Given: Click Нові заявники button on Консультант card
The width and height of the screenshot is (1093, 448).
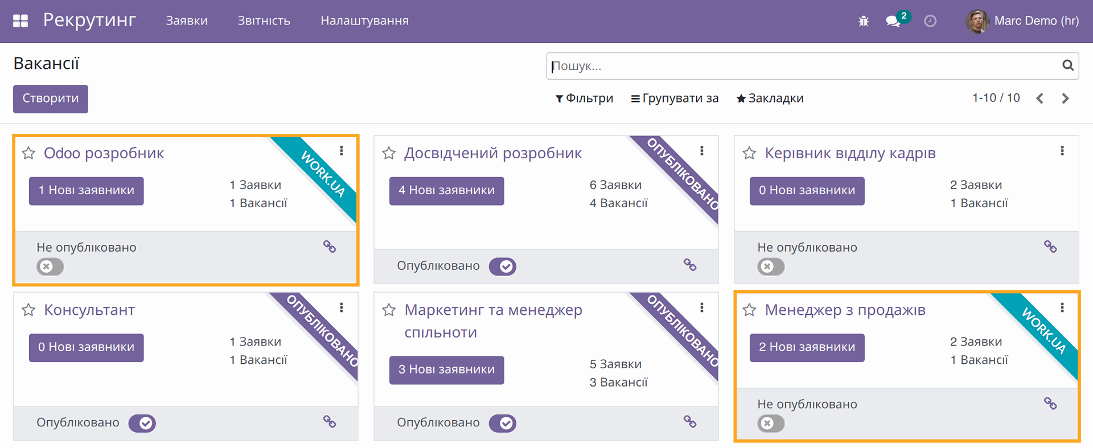Looking at the screenshot, I should click(87, 348).
